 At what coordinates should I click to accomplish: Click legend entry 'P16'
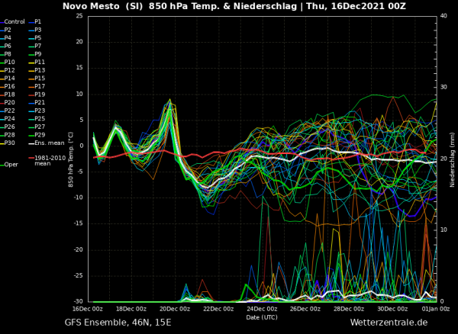8,86
